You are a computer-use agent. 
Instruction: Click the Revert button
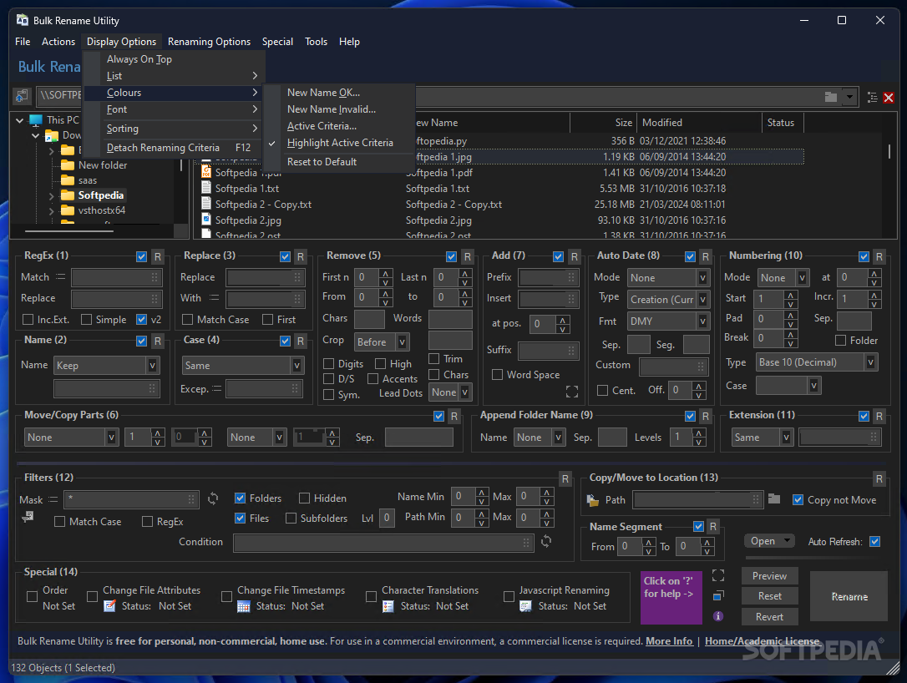pos(769,617)
